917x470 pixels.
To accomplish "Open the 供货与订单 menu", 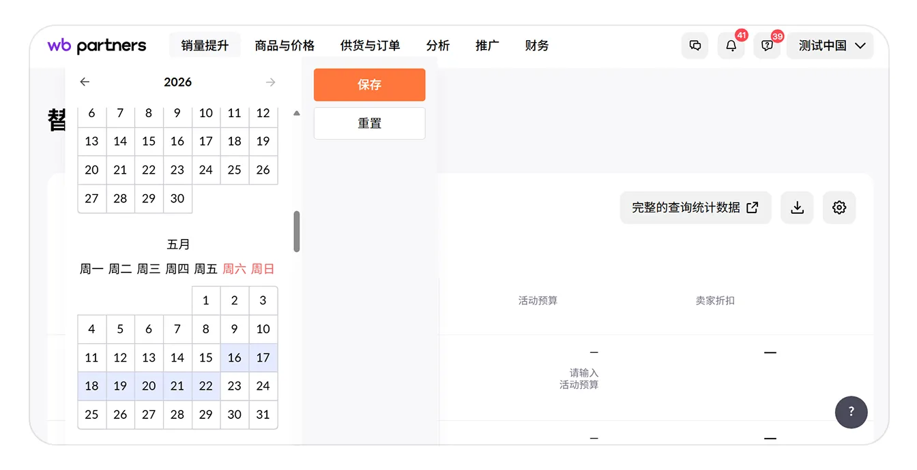I will (370, 46).
